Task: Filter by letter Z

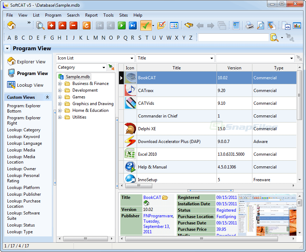Action: click(x=191, y=38)
